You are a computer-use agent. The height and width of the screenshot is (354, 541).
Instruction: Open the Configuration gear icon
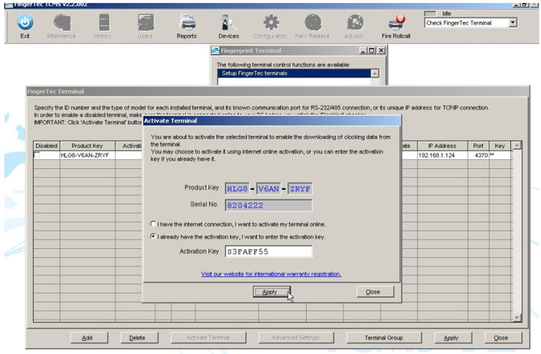point(271,23)
